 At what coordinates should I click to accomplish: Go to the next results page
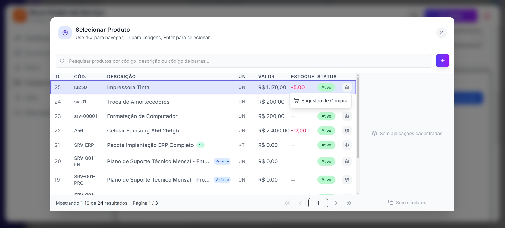[336, 203]
